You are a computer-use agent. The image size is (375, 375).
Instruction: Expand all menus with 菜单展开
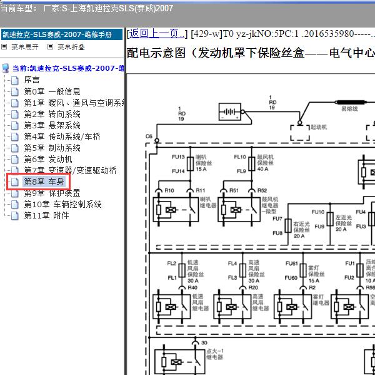click(x=25, y=47)
